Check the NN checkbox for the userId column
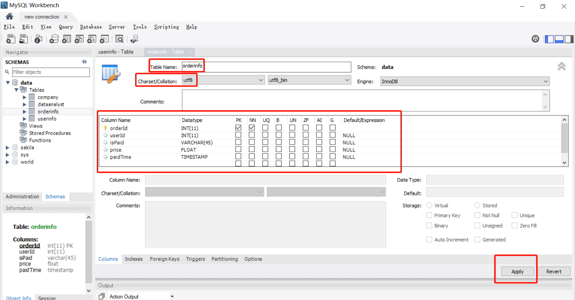575x300 pixels. (x=252, y=135)
